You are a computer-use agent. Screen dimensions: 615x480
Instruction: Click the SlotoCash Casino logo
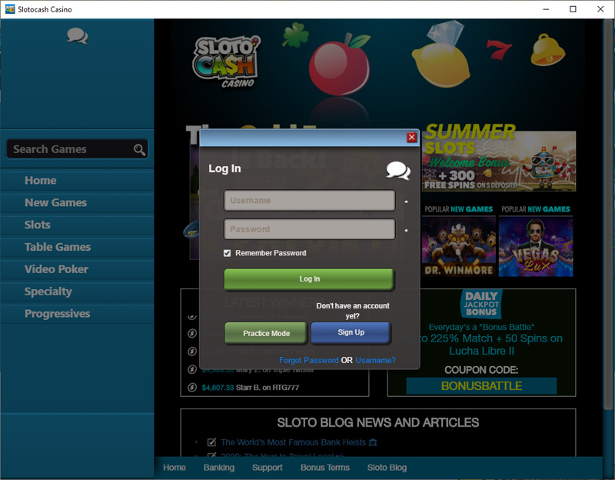(x=226, y=62)
